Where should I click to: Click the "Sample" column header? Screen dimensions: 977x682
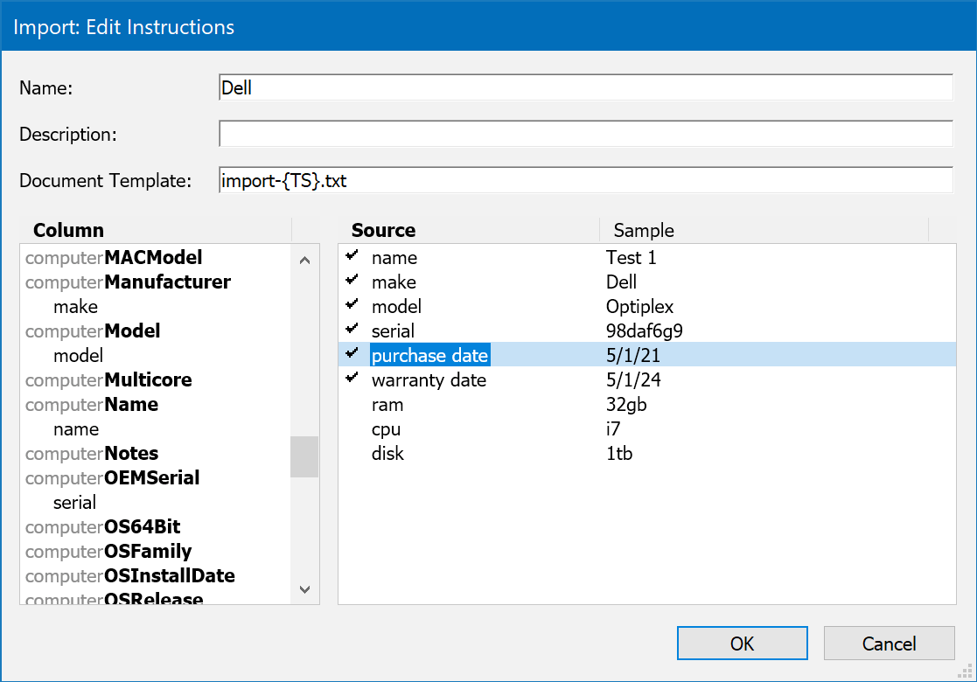tap(643, 230)
